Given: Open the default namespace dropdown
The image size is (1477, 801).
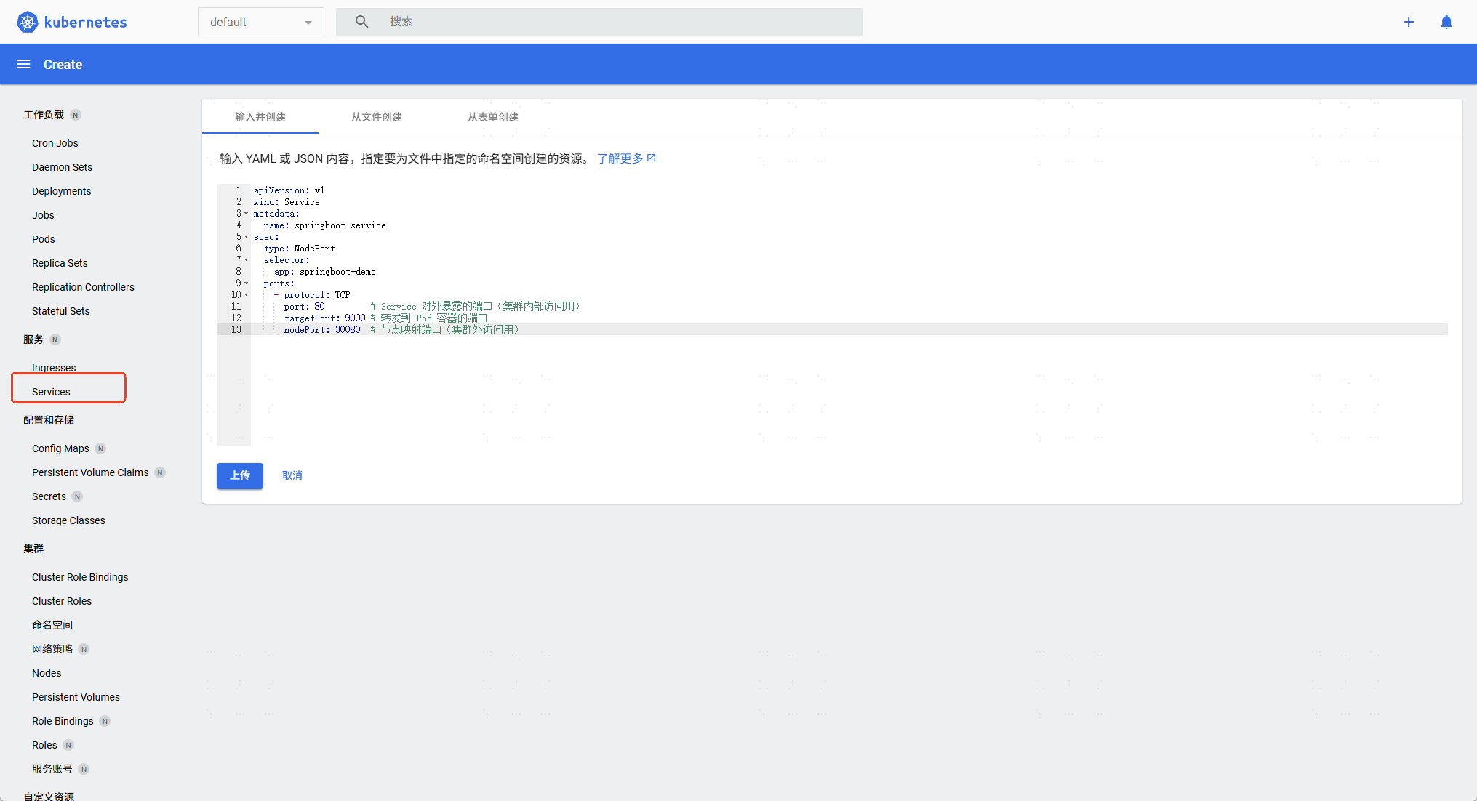Looking at the screenshot, I should click(x=260, y=22).
